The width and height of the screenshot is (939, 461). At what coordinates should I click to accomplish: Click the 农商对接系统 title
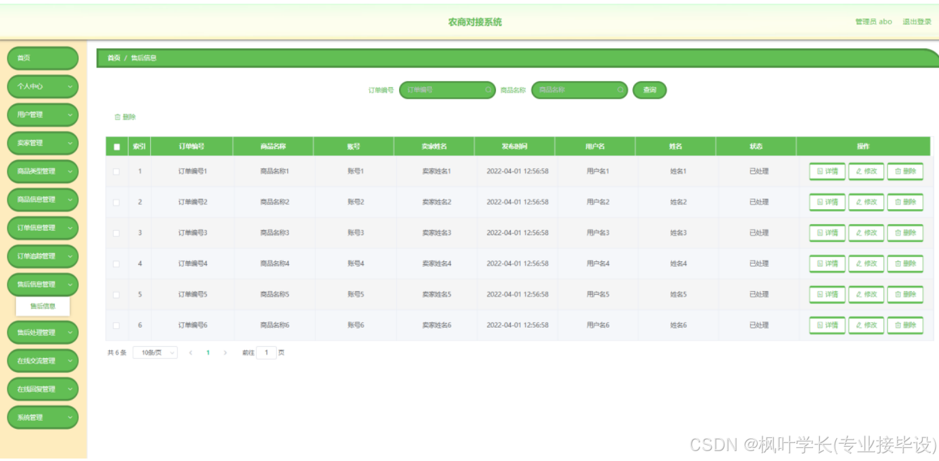pos(475,22)
